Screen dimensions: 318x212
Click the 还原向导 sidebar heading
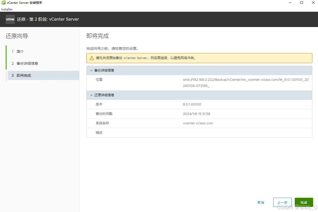[17, 36]
